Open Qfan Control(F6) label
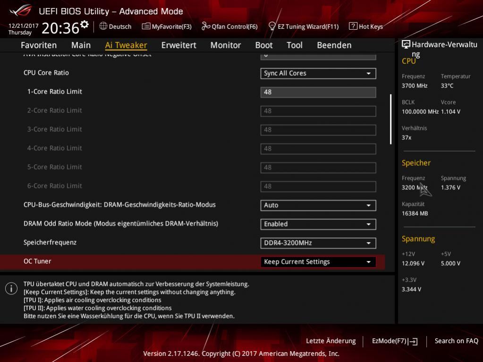This screenshot has width=483, height=362. tap(234, 27)
